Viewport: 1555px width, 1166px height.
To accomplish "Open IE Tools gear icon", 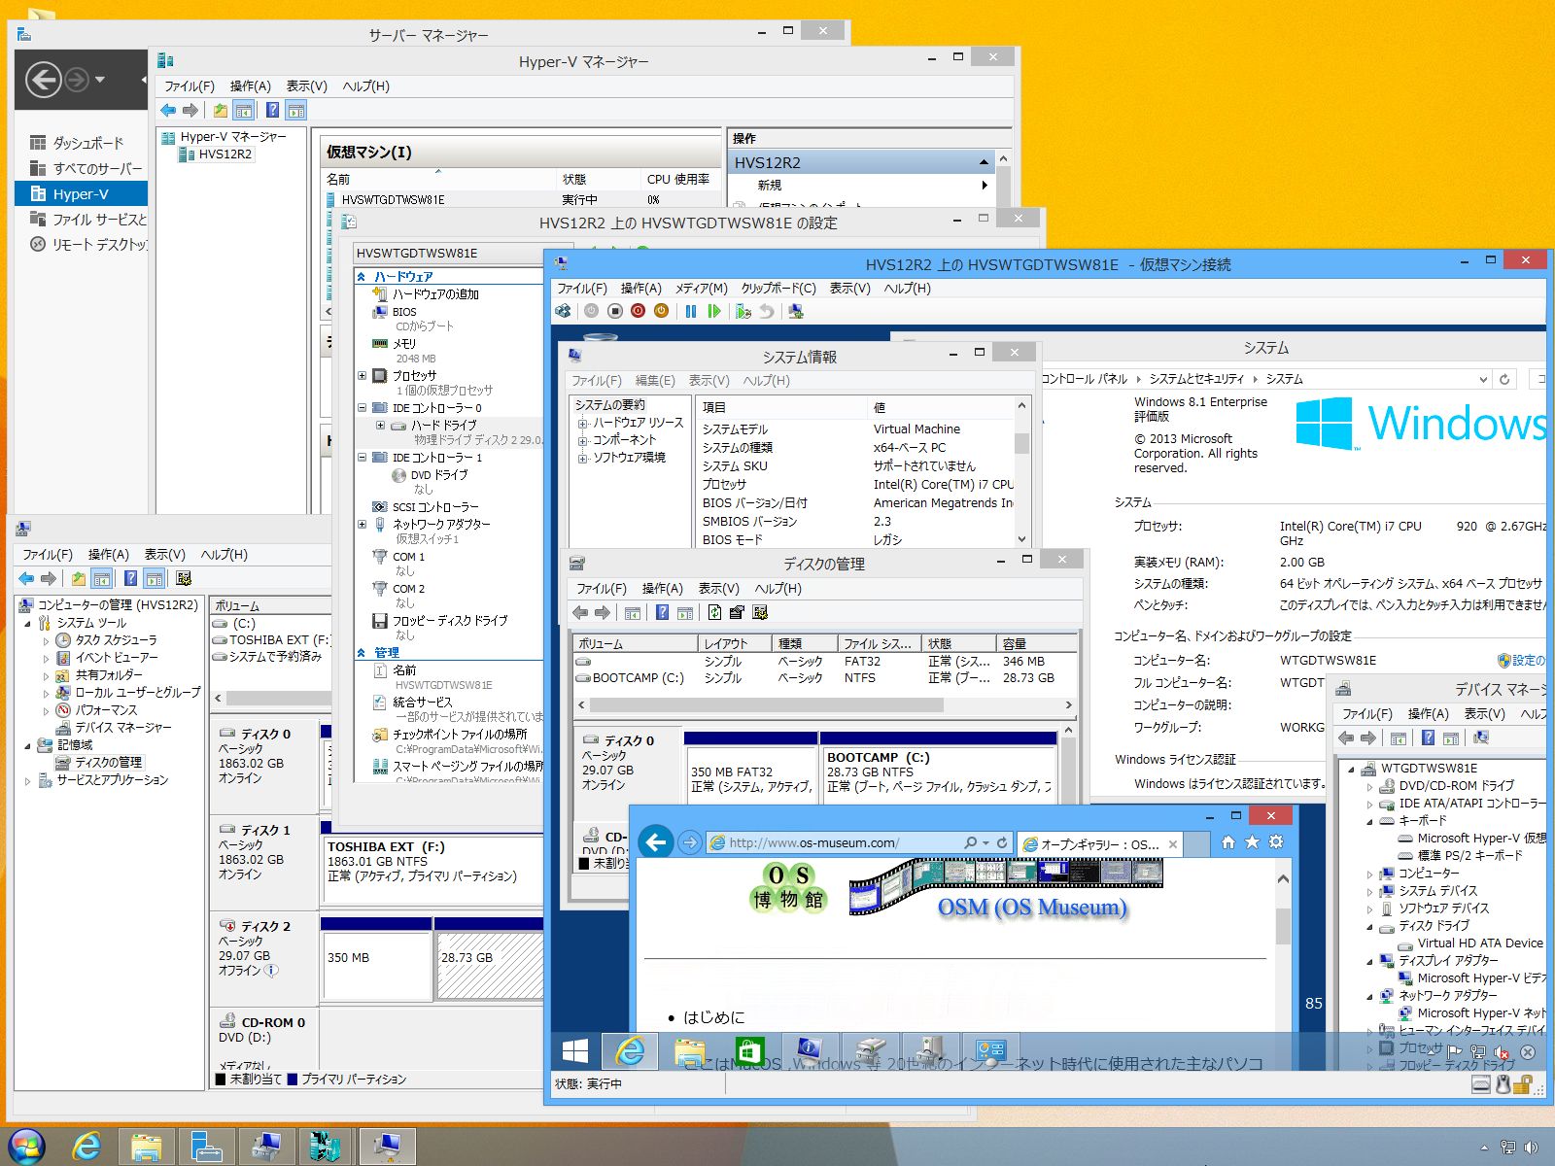I will tap(1276, 842).
